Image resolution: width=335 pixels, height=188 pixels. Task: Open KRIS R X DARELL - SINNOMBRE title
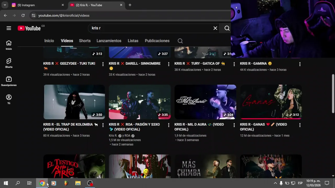(x=135, y=66)
